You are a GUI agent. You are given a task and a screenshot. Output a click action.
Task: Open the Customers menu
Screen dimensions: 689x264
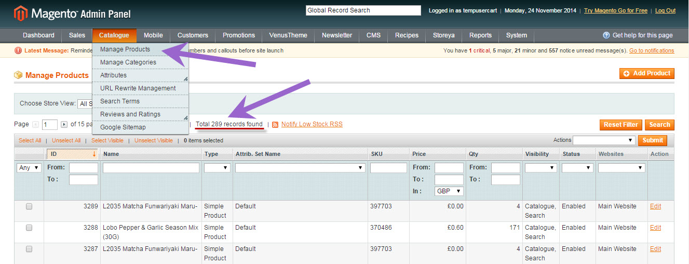point(193,35)
